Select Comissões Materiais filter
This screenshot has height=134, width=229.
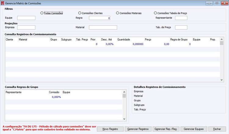129,13
